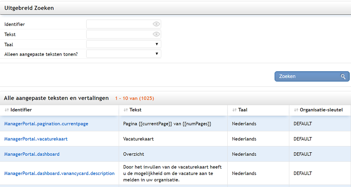Image resolution: width=351 pixels, height=187 pixels.
Task: Click the Taal dropdown arrow
Action: [157, 44]
